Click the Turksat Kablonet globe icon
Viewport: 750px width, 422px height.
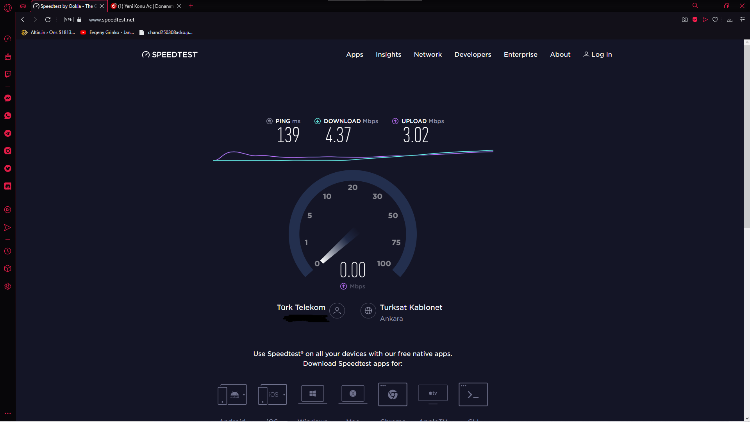[x=368, y=311]
